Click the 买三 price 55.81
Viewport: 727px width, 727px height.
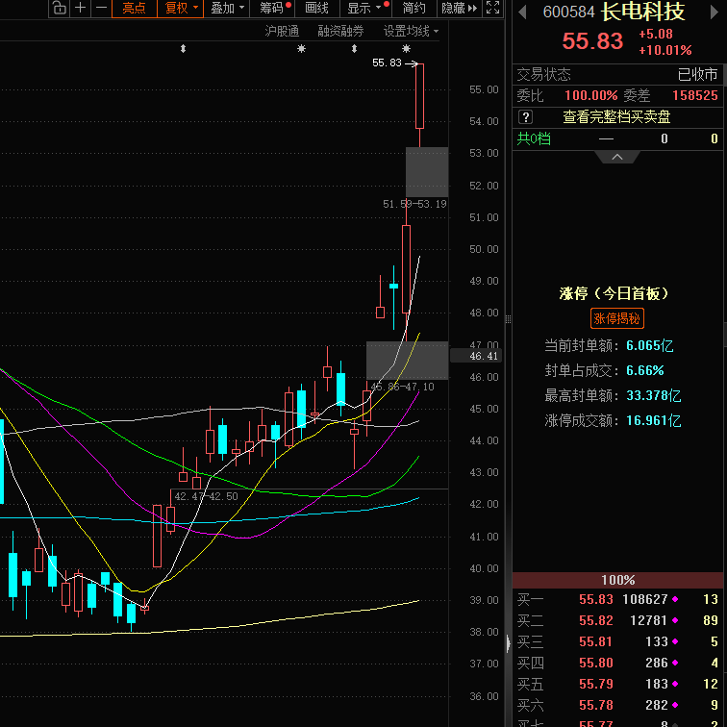point(596,641)
